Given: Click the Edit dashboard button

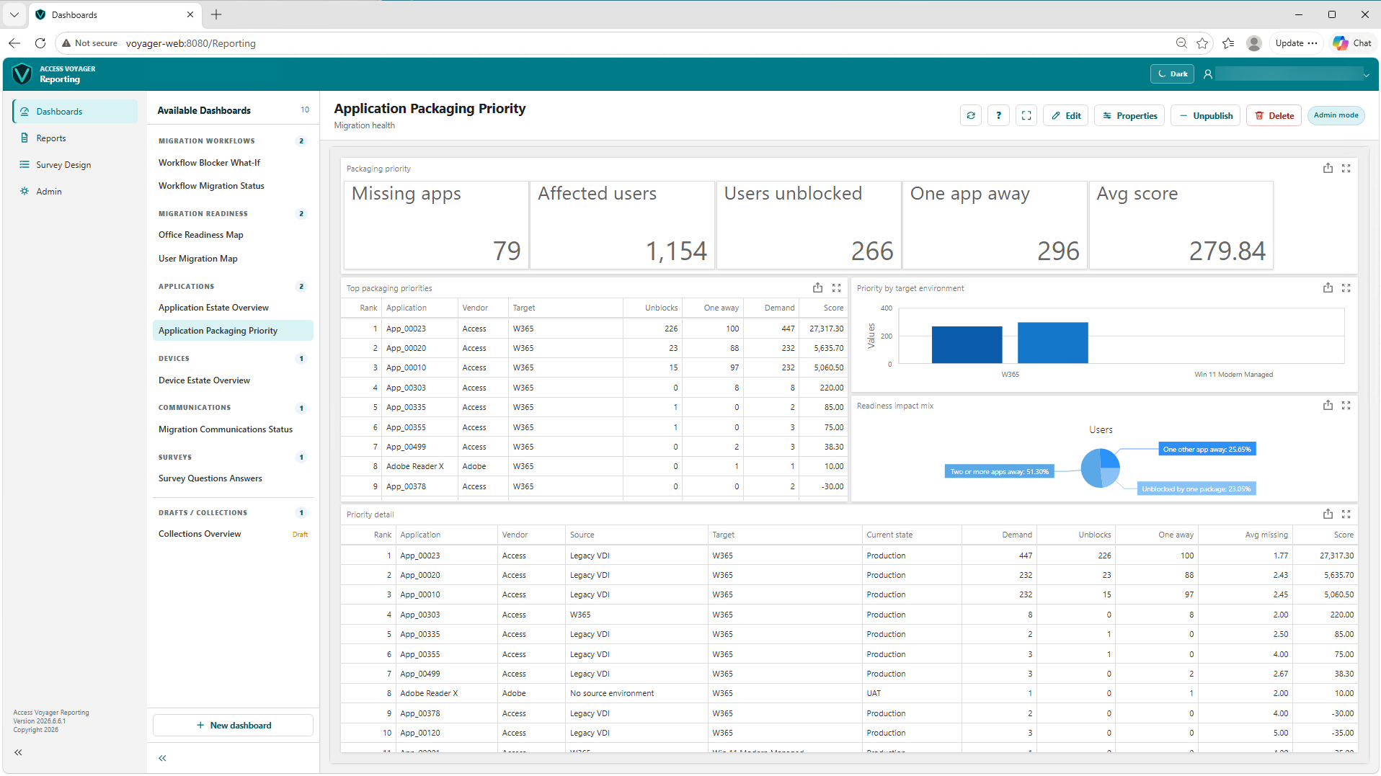Looking at the screenshot, I should [1065, 115].
